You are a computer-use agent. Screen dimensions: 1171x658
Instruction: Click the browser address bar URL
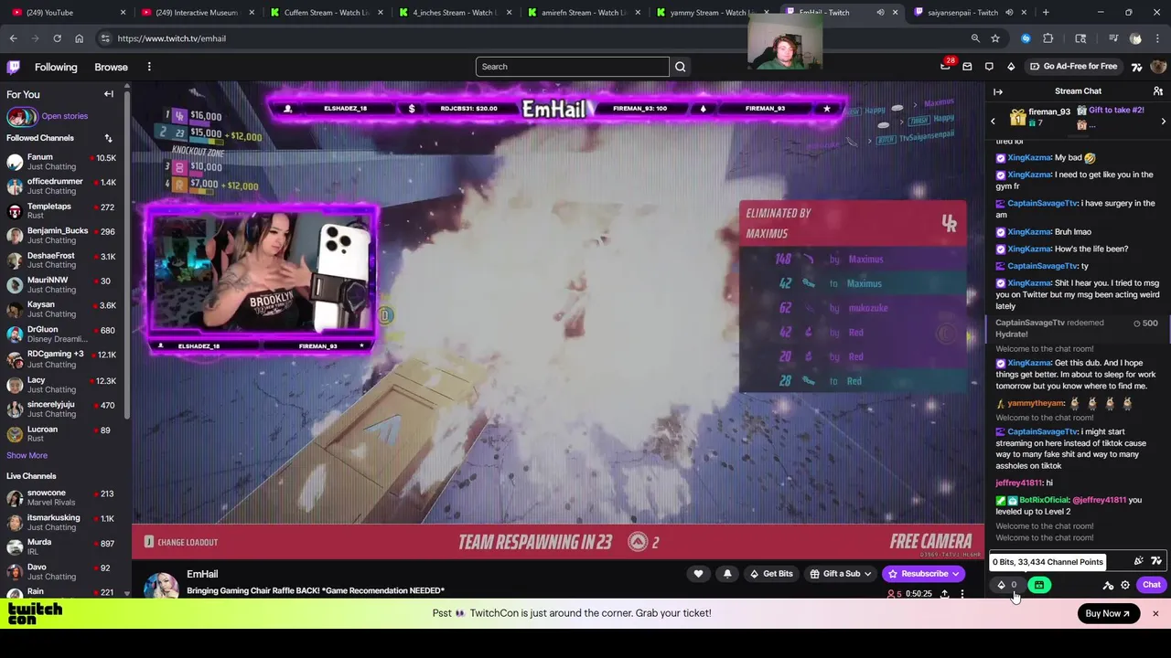(x=171, y=38)
